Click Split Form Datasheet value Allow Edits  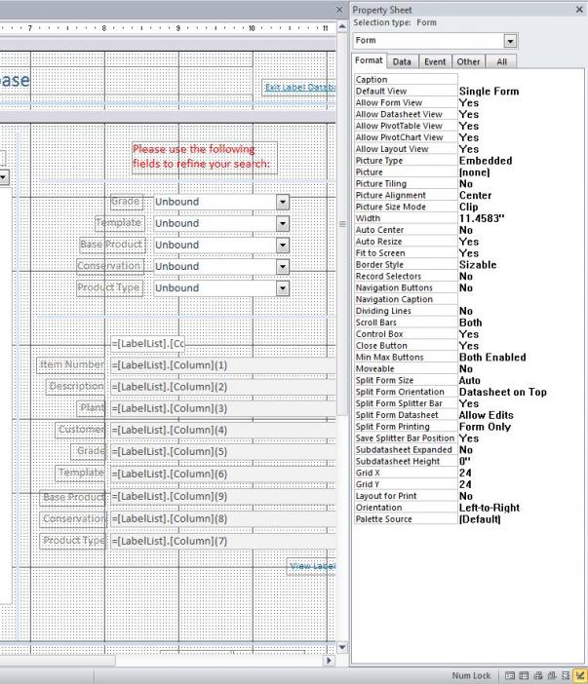tap(487, 415)
